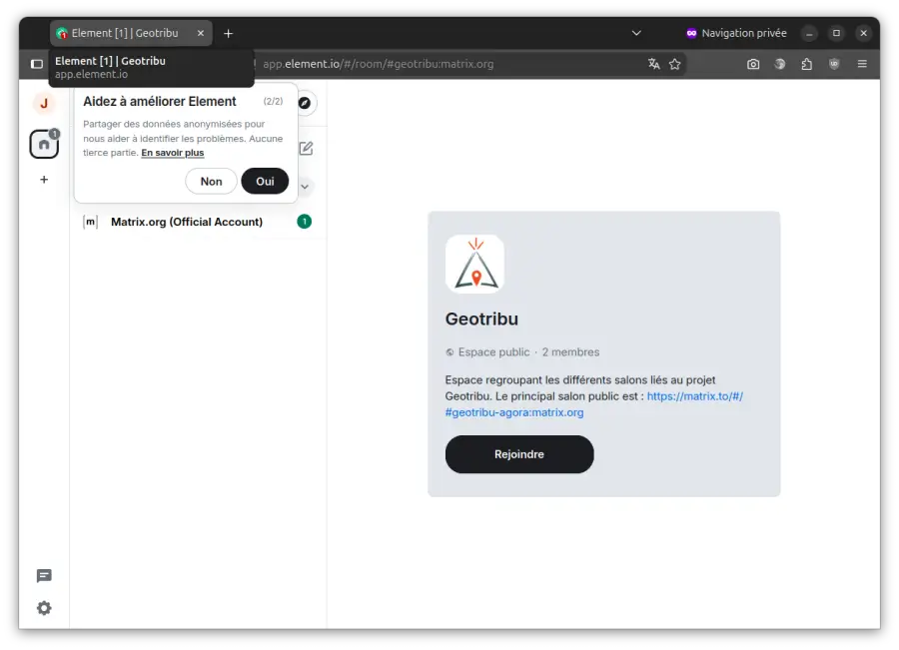Decline analytics with Non button
899x650 pixels.
tap(211, 181)
